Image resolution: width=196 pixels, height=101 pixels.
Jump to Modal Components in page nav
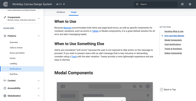tap(173, 40)
